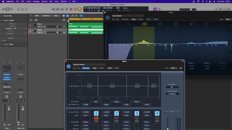Open the List Editors icon at top right
Viewport: 232px width, 130px height.
(x=216, y=9)
